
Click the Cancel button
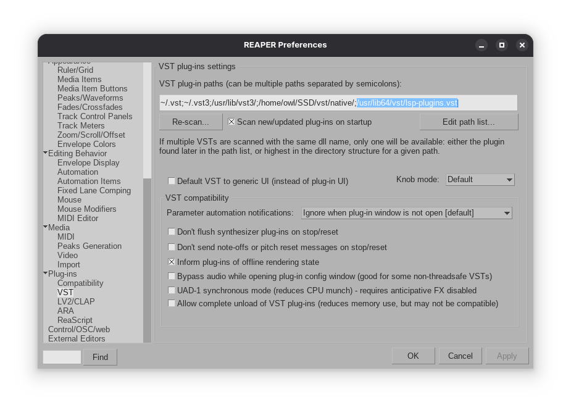pos(461,356)
